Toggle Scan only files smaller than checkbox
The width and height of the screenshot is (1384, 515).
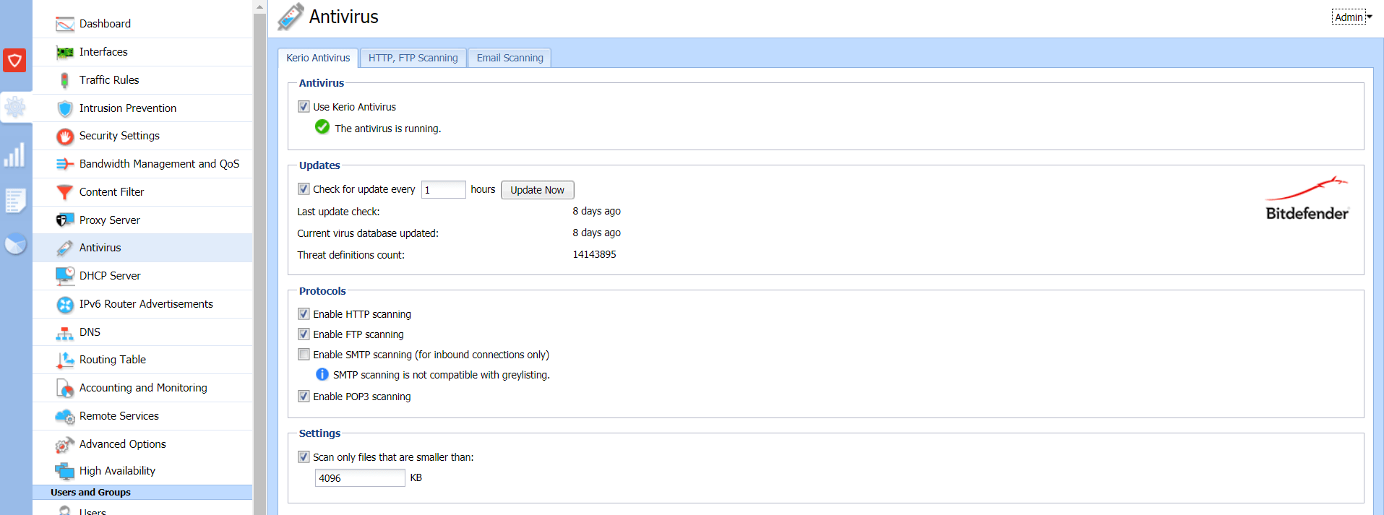[x=304, y=457]
